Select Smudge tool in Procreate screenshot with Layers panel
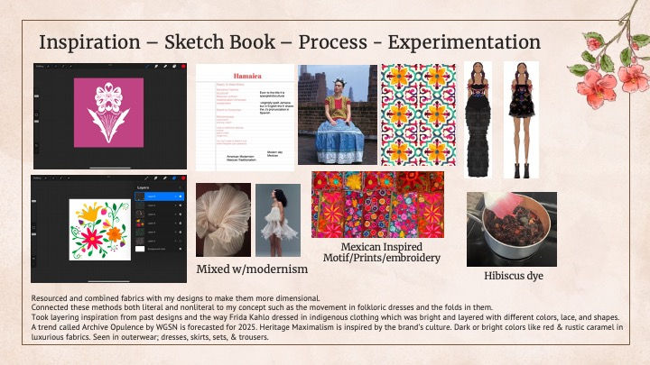The width and height of the screenshot is (650, 365). pos(155,178)
